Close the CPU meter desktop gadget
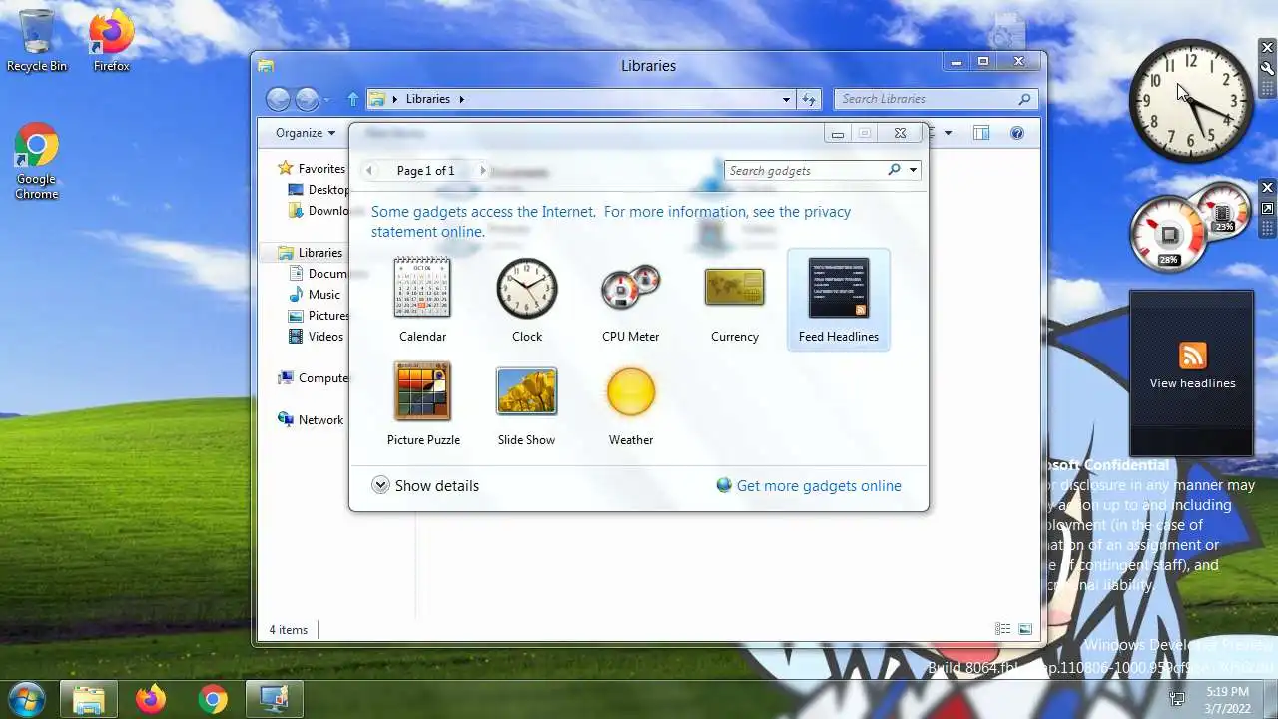Viewport: 1278px width, 719px height. (x=1268, y=188)
